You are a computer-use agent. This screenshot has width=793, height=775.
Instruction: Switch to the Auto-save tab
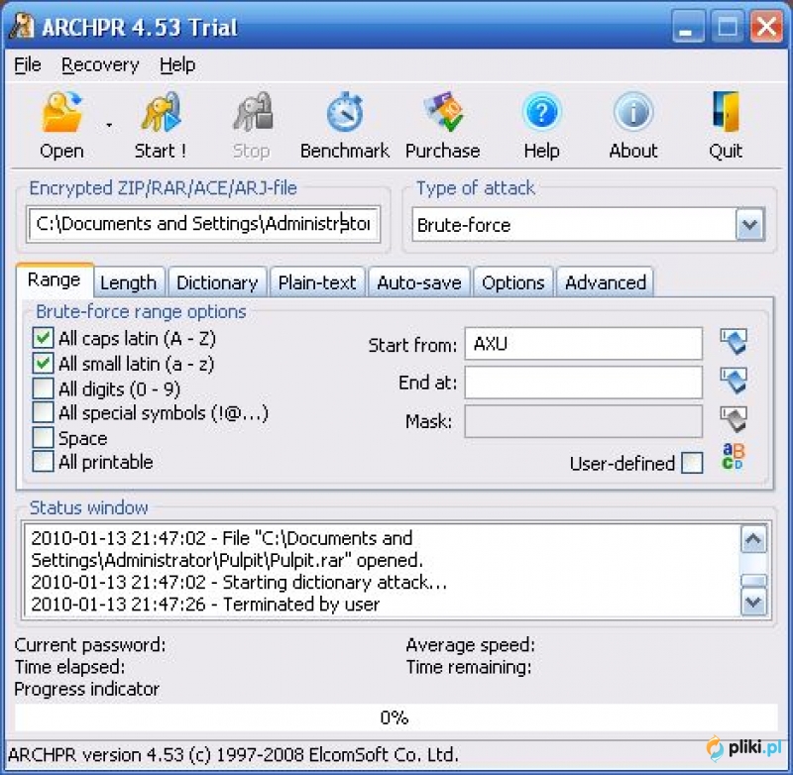pos(419,282)
